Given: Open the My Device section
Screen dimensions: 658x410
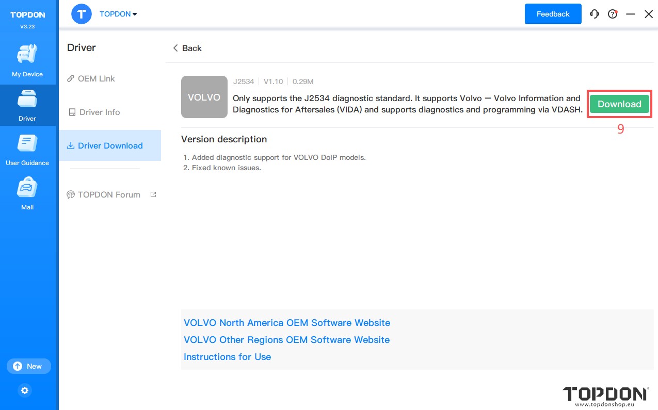Looking at the screenshot, I should (x=27, y=61).
